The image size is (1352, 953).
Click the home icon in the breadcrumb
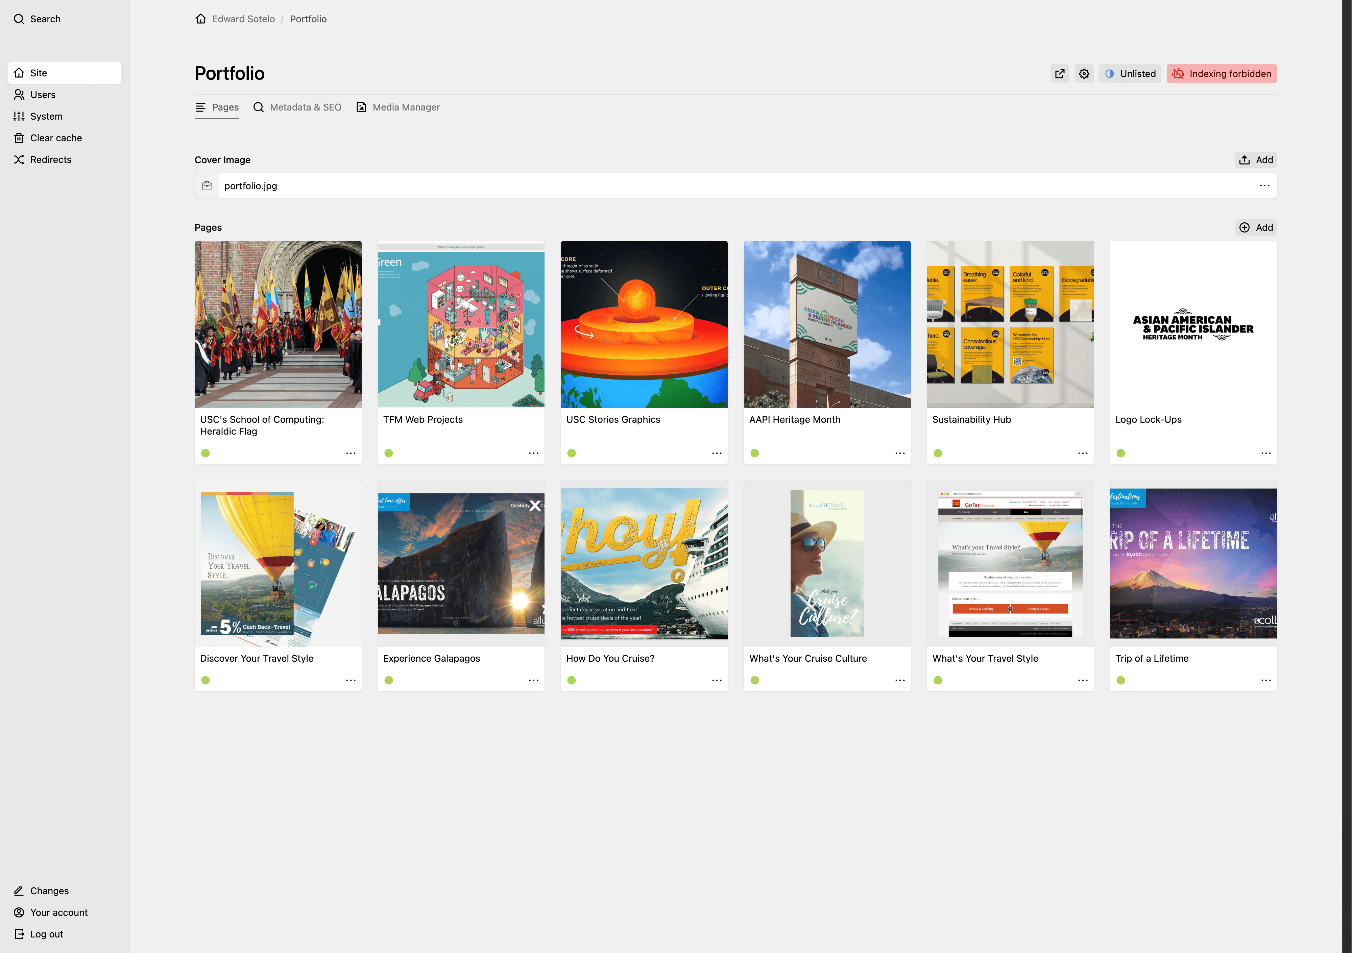coord(201,19)
